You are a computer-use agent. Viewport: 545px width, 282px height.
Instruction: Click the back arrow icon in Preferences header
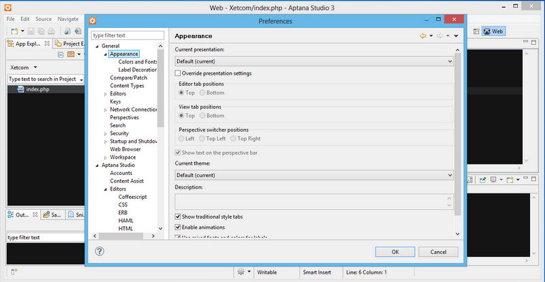click(x=423, y=36)
